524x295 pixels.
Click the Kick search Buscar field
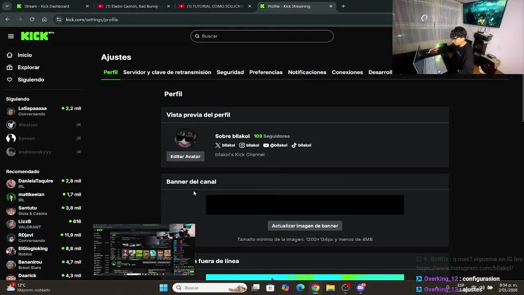coord(262,36)
